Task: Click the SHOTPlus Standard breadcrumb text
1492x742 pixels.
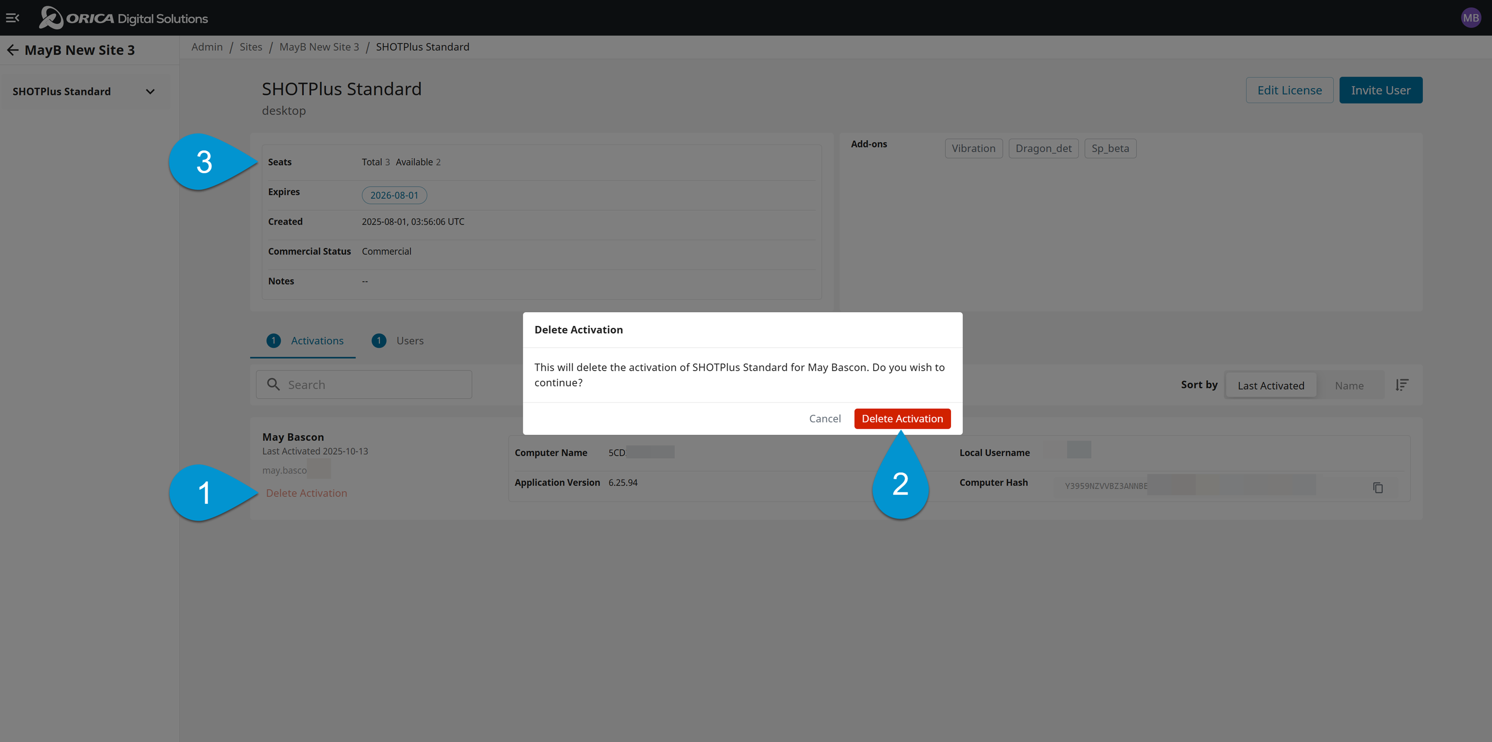Action: click(x=422, y=47)
